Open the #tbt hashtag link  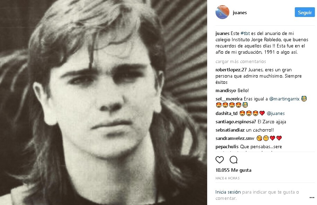[x=245, y=33]
